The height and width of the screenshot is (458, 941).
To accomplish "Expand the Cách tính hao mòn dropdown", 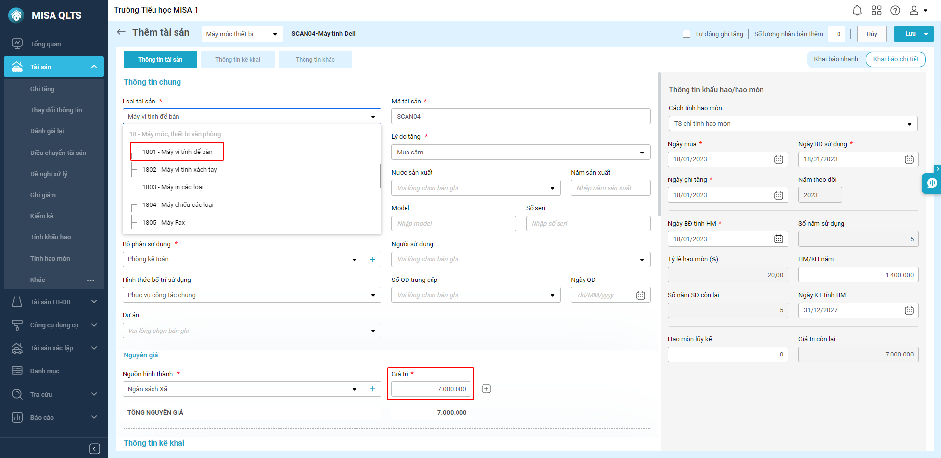I will 792,124.
